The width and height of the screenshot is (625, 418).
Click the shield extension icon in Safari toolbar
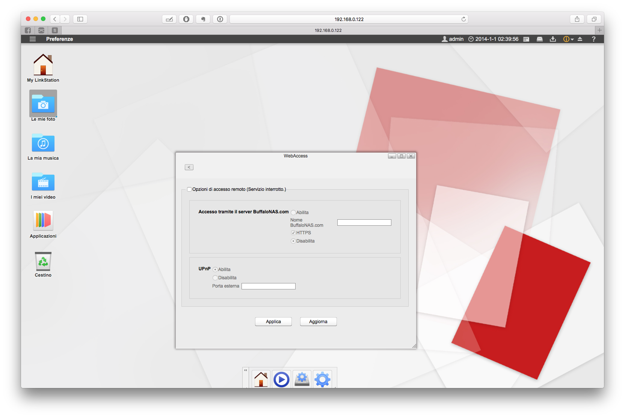pos(186,19)
